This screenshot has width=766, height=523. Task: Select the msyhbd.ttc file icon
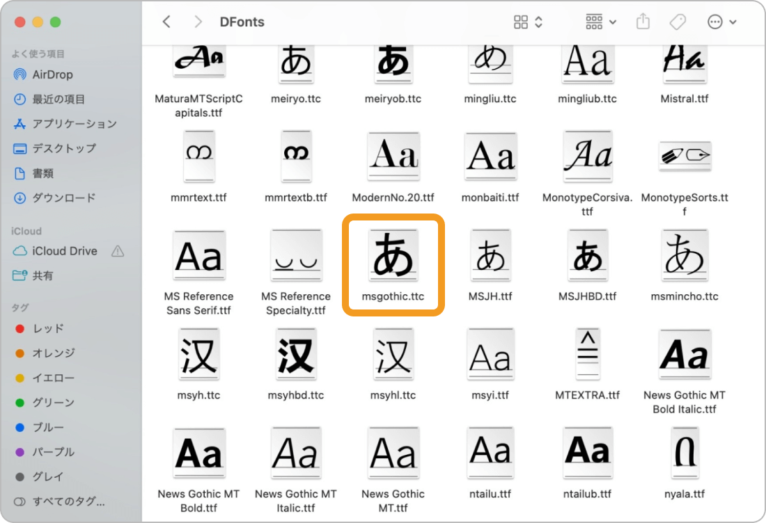296,354
